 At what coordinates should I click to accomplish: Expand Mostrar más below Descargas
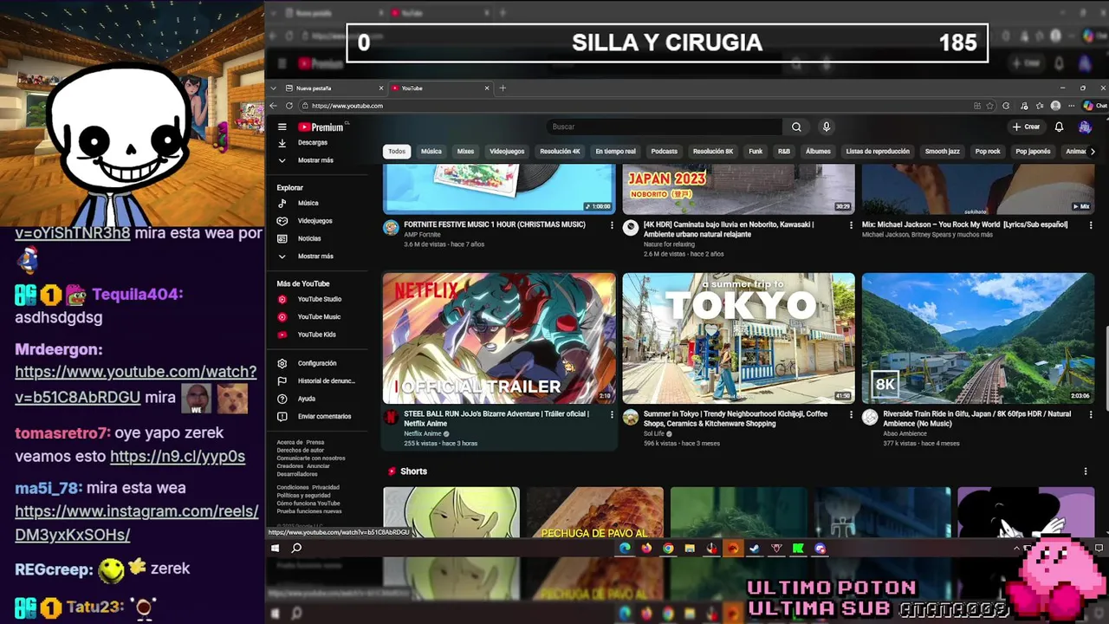point(315,160)
